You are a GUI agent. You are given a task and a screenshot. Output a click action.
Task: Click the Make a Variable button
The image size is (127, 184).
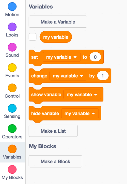tap(58, 22)
